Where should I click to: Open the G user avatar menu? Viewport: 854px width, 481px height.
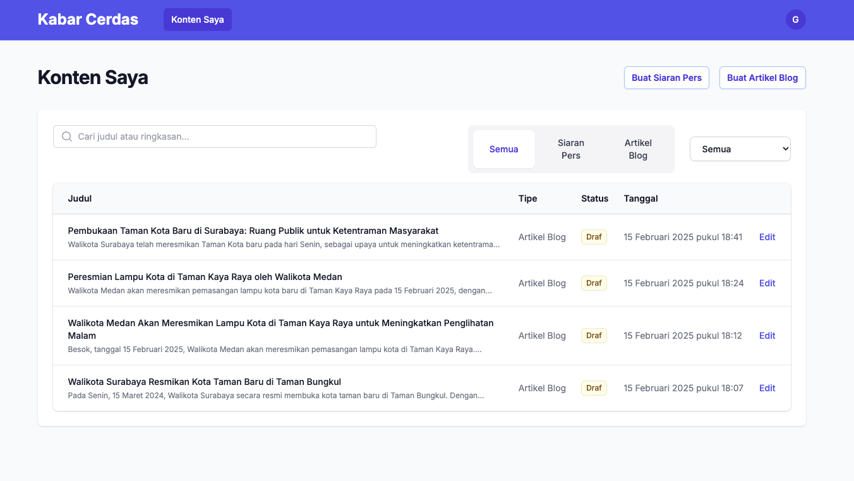(795, 20)
